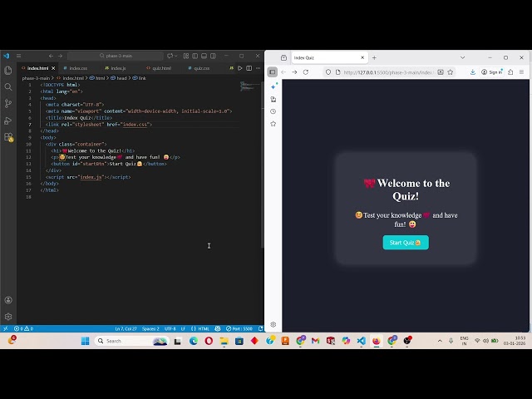Open the editor More Actions menu
Image resolution: width=532 pixels, height=399 pixels.
[x=259, y=68]
